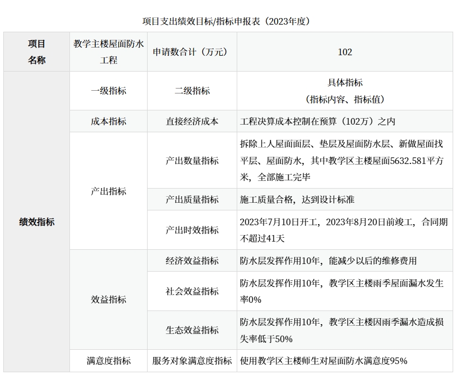The image size is (457, 387).
Task: Click the 生态效益指标 cell
Action: coord(192,330)
